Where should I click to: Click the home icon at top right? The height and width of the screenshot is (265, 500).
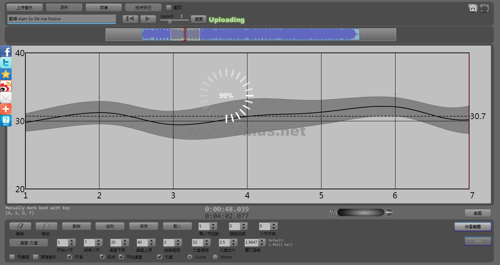(x=472, y=8)
